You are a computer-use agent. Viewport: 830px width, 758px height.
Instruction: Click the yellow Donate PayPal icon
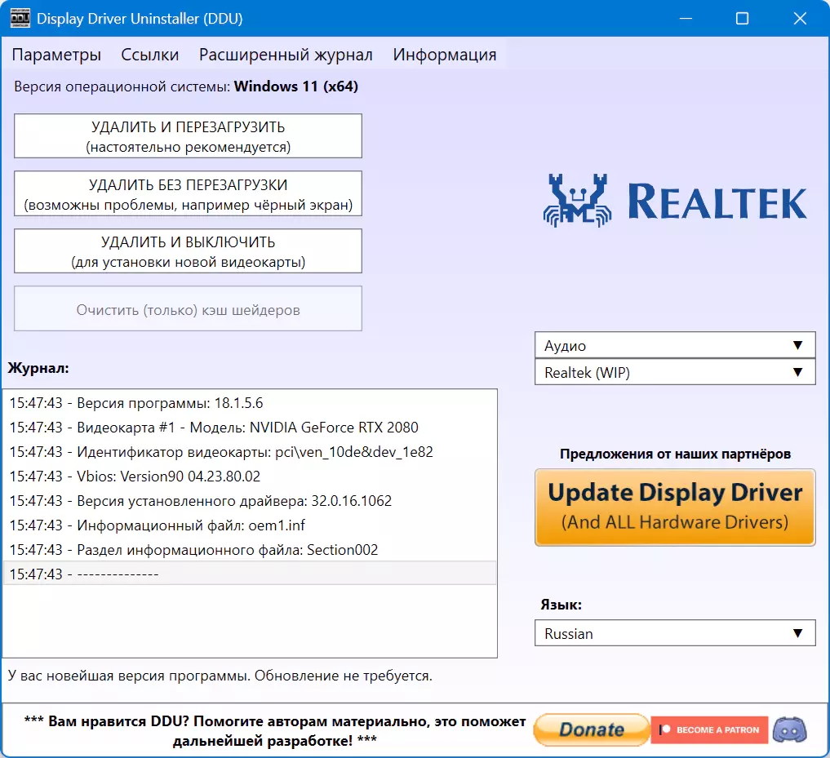(x=592, y=730)
